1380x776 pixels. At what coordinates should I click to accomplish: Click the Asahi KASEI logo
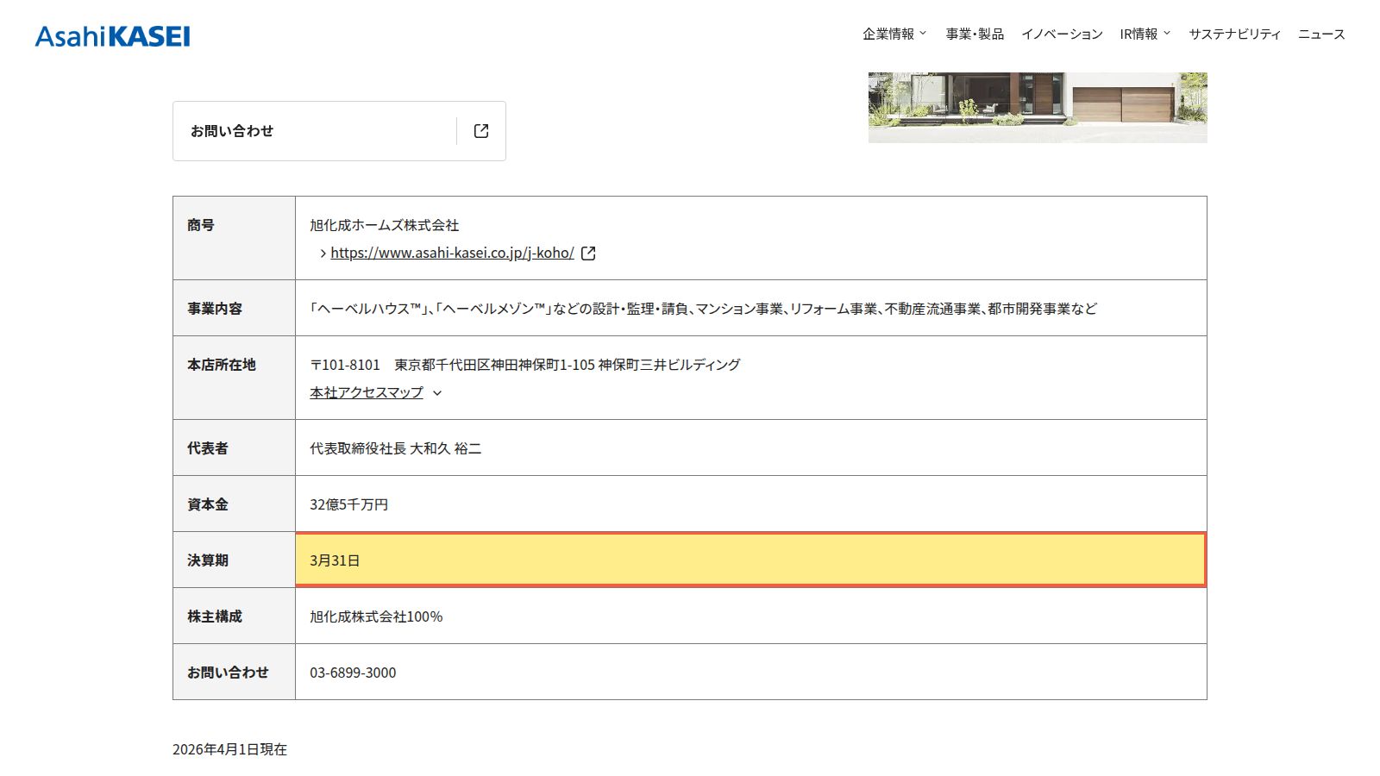click(x=112, y=36)
